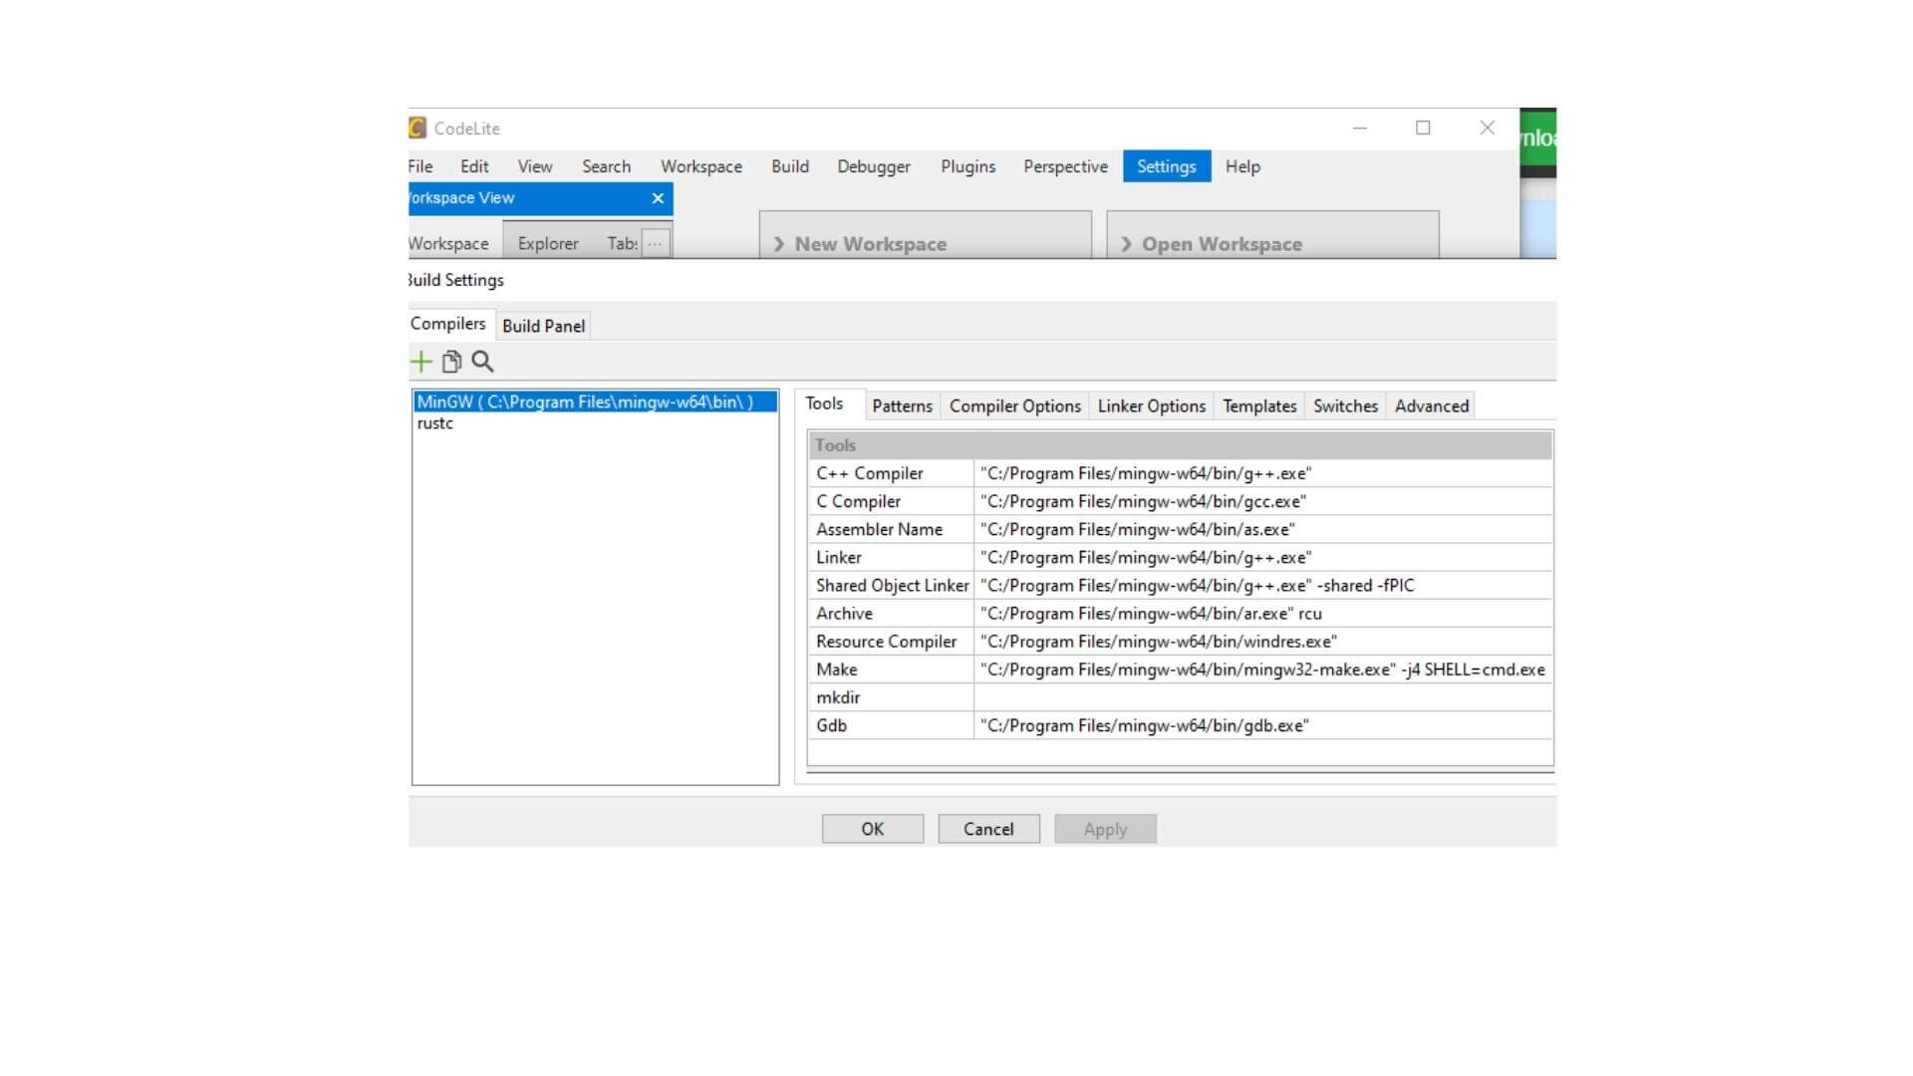
Task: Edit the C Compiler path value
Action: (x=1262, y=501)
